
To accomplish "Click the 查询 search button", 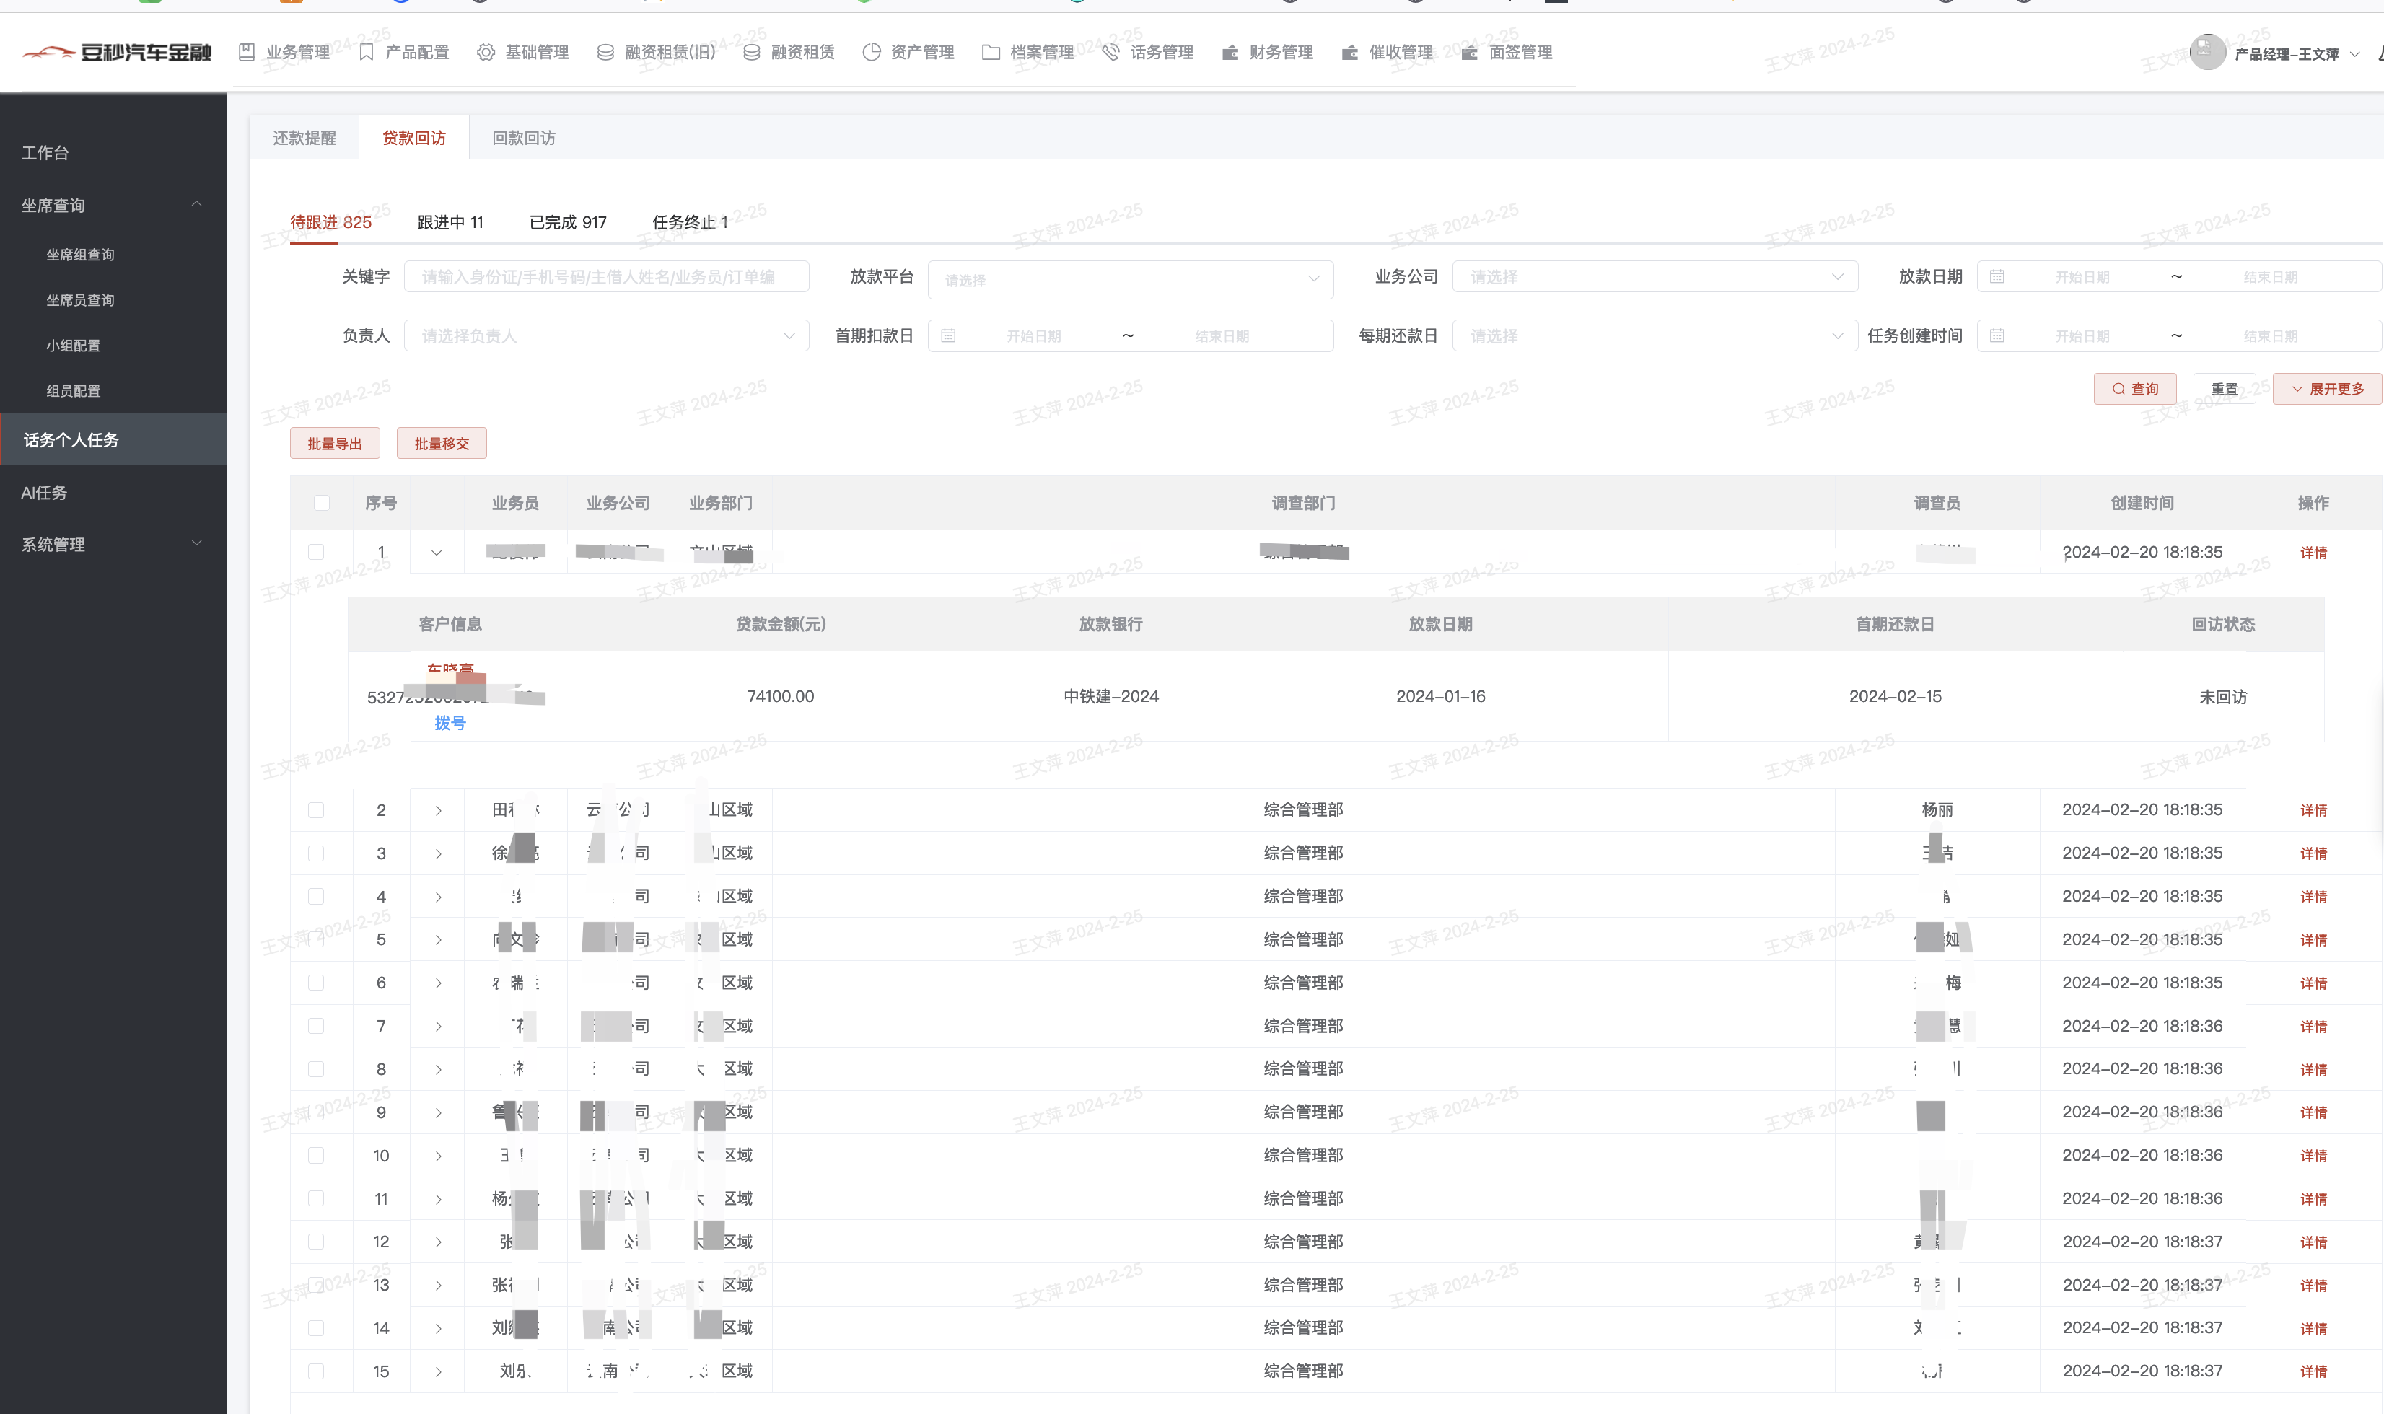I will [x=2134, y=389].
